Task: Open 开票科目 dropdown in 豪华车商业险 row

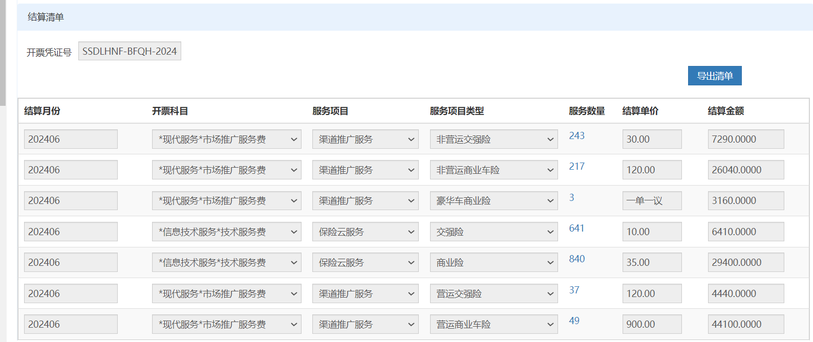Action: tap(227, 201)
